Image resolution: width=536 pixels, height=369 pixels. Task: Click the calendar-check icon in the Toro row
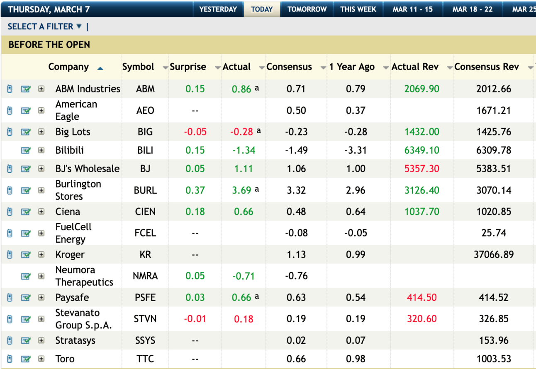pos(26,359)
